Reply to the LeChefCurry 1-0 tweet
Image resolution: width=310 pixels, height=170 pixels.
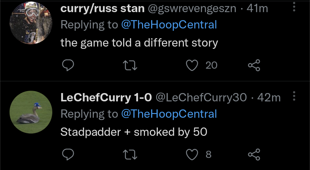[68, 154]
